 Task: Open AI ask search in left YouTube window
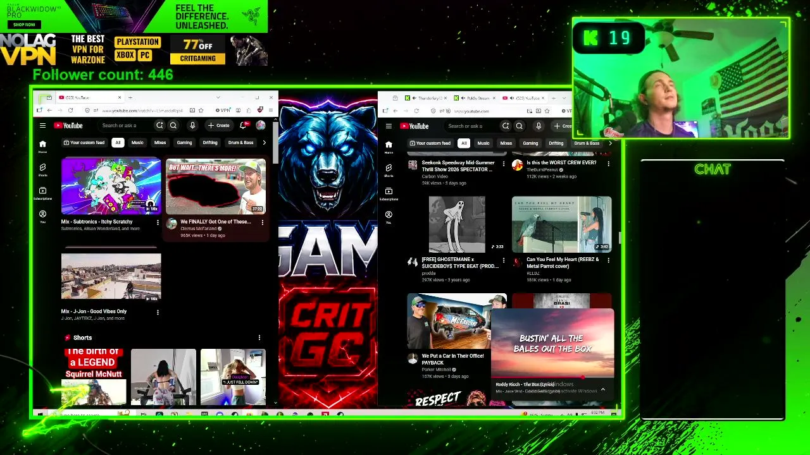(159, 126)
